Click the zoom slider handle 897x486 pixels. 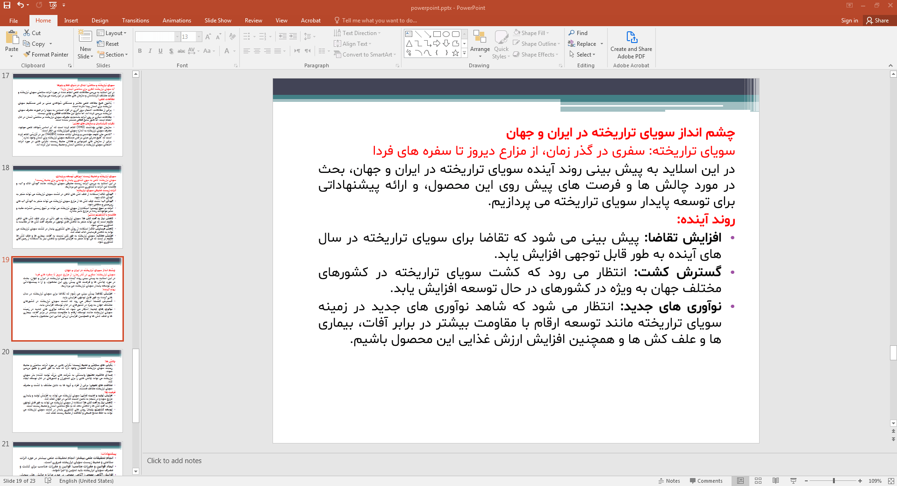[x=833, y=481]
